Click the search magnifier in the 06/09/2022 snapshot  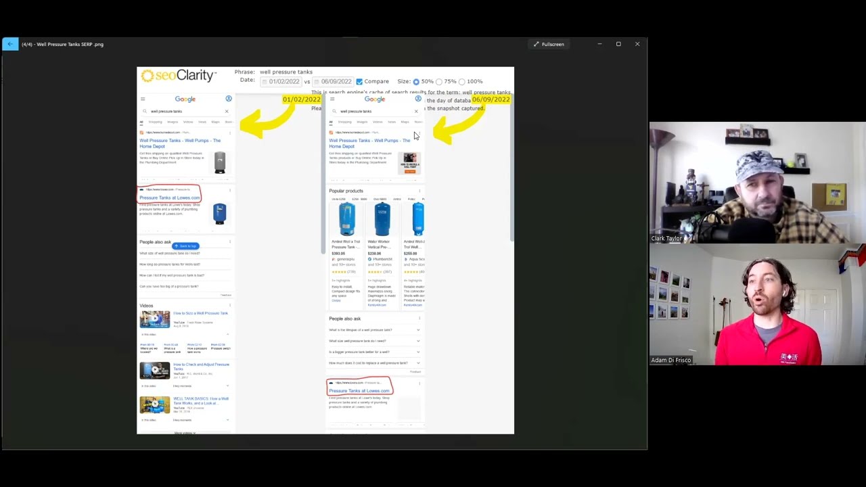click(334, 111)
